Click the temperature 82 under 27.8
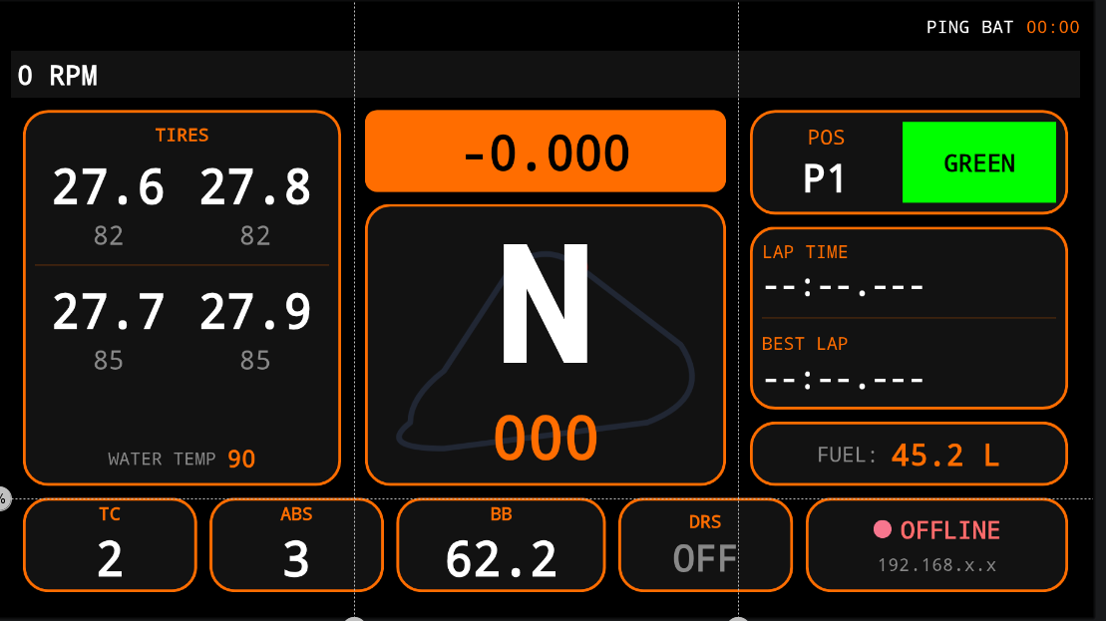 pos(254,235)
